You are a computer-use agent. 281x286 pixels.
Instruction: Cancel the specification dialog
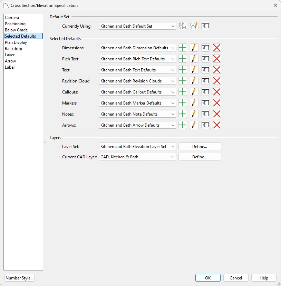(236, 278)
